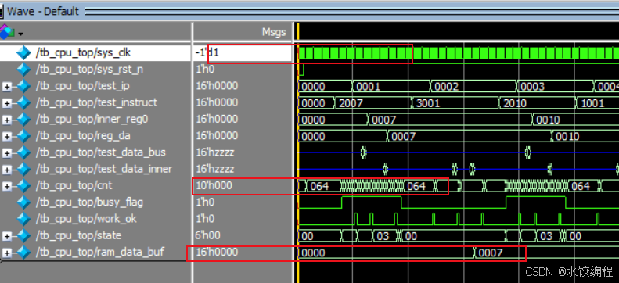Expand the state signal bits
619x283 pixels.
pyautogui.click(x=7, y=237)
